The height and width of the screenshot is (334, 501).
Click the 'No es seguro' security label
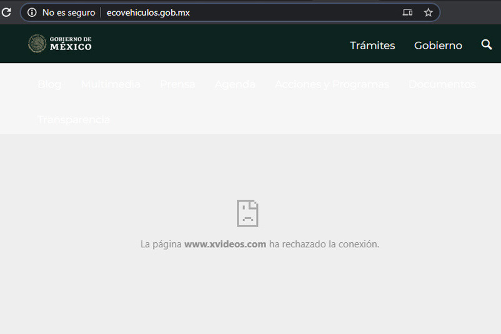pos(69,12)
